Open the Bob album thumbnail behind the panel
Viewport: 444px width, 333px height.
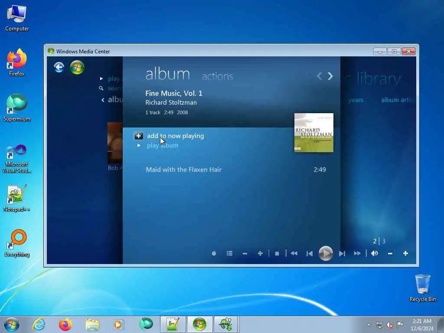click(115, 143)
